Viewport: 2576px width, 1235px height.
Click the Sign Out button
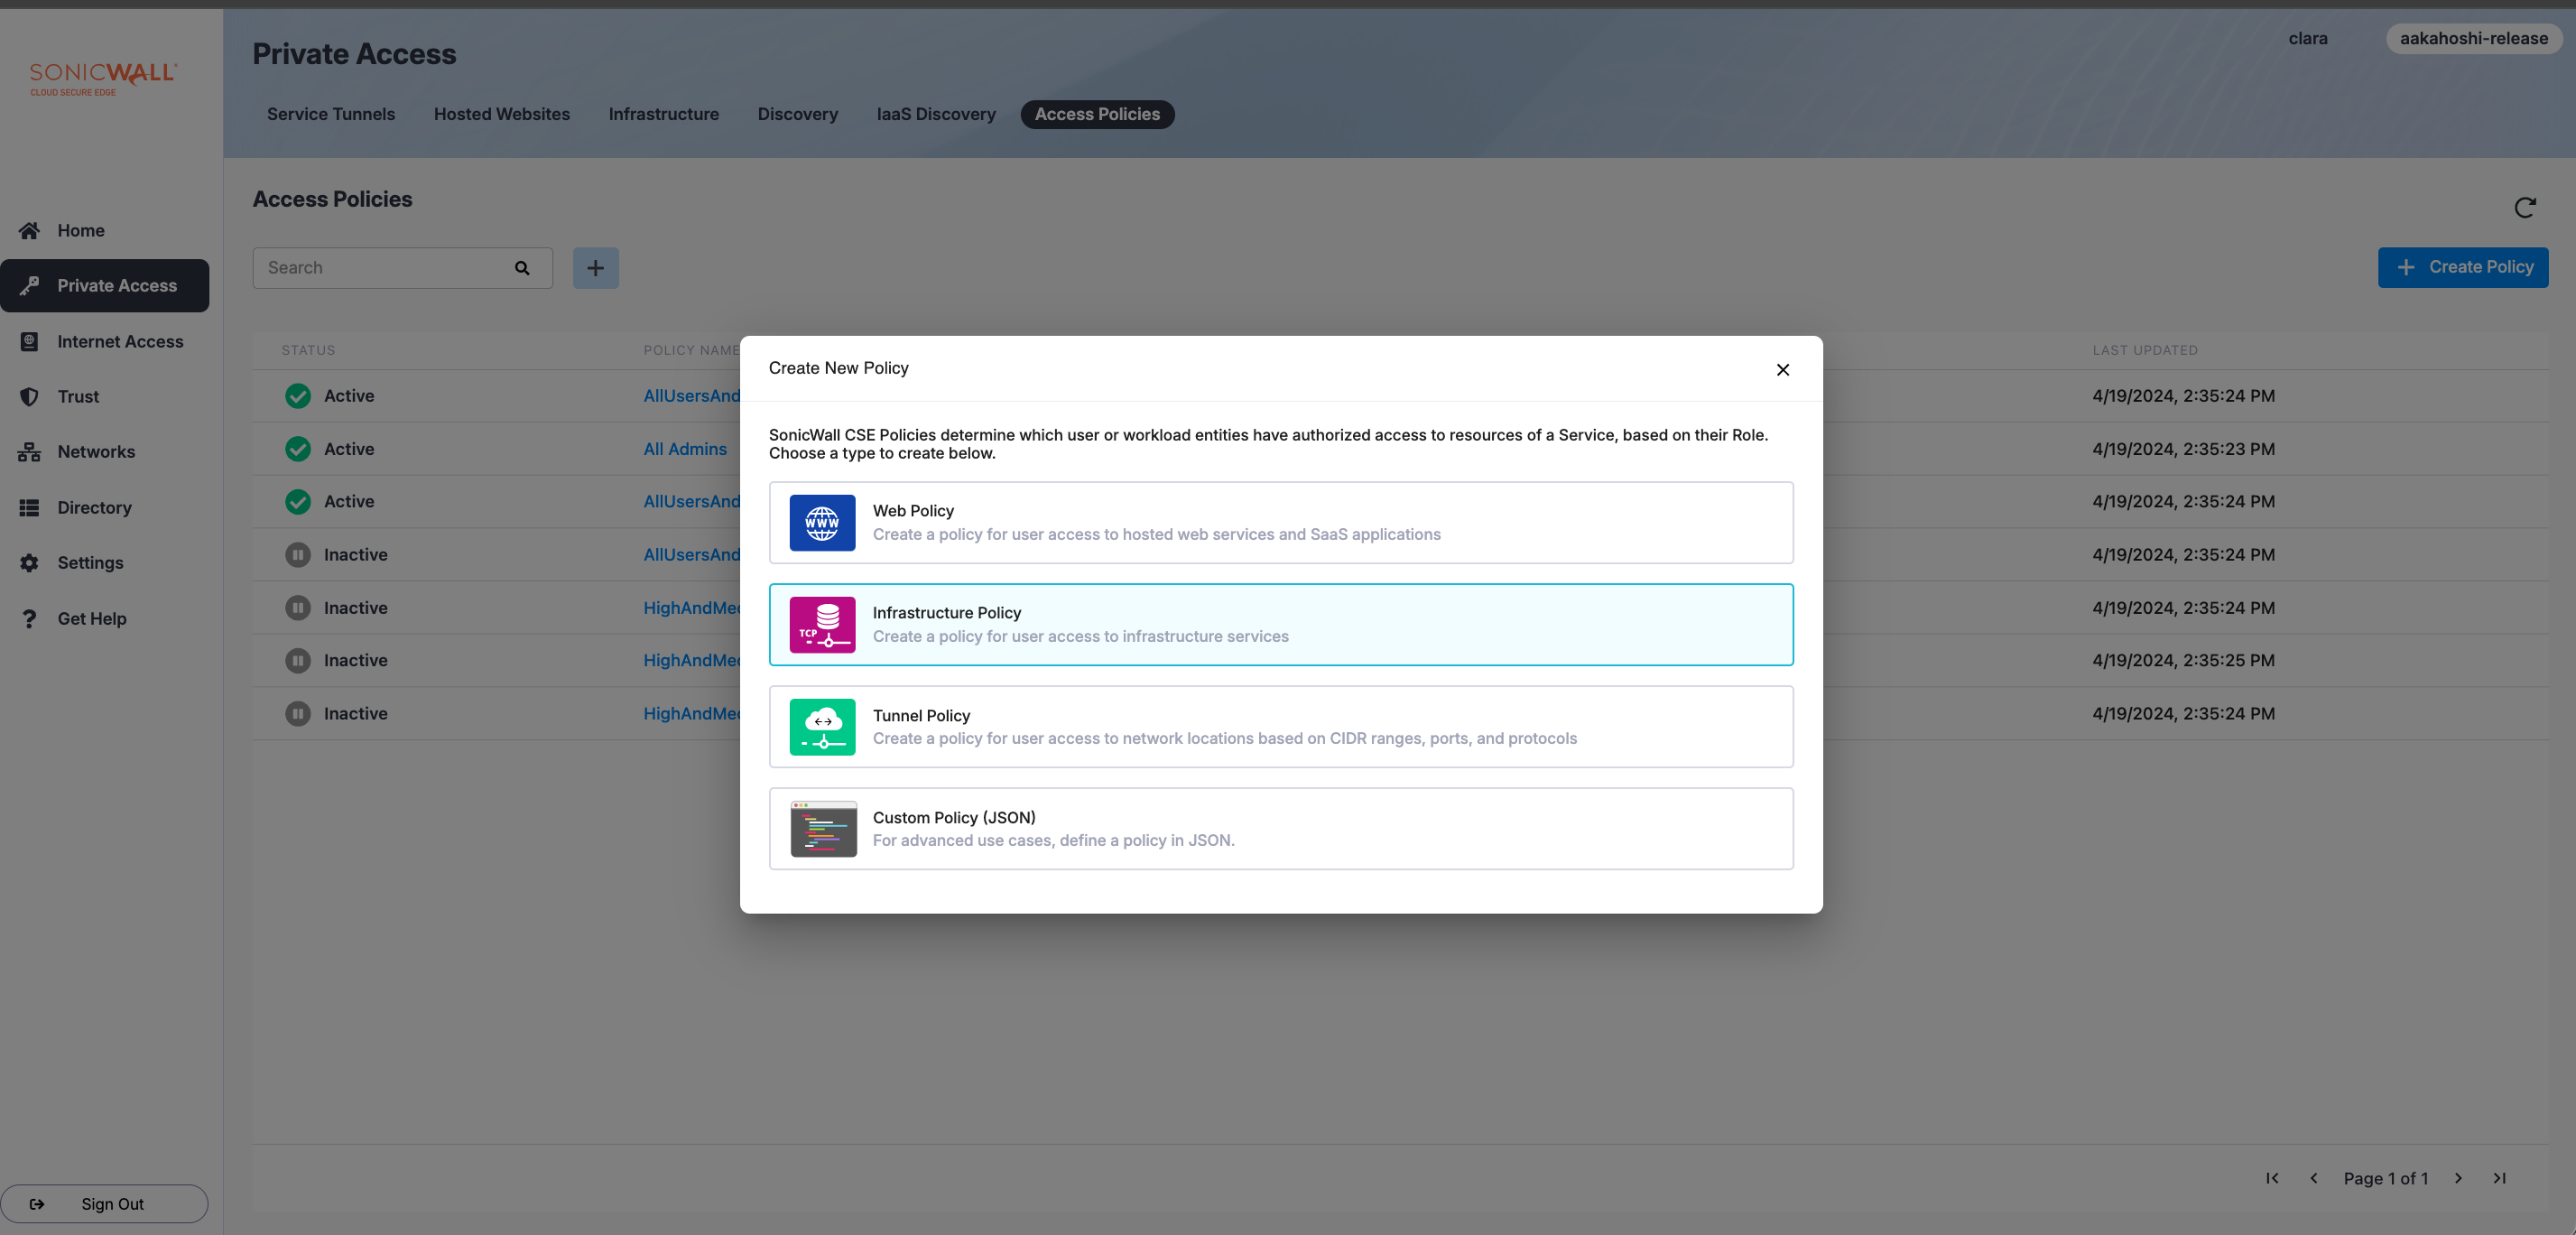[x=104, y=1203]
